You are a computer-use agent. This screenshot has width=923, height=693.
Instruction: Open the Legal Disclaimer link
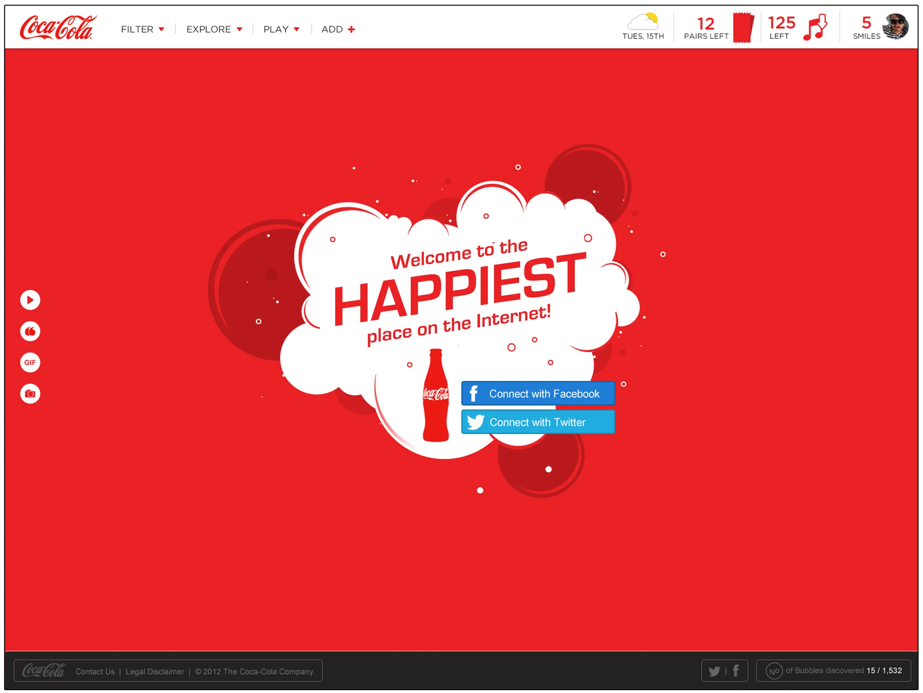point(155,671)
